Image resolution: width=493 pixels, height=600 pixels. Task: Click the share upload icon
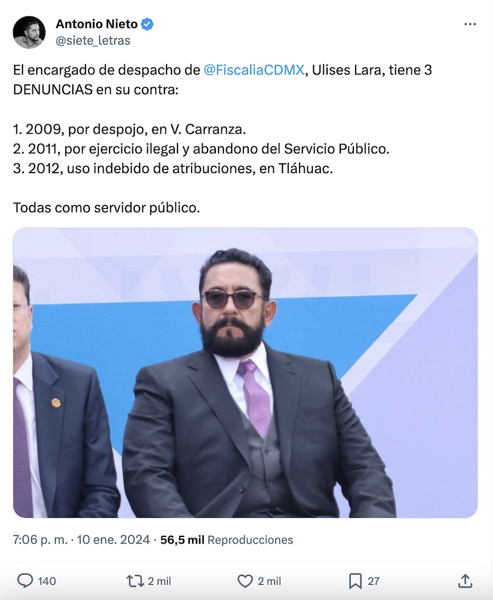pos(465,580)
